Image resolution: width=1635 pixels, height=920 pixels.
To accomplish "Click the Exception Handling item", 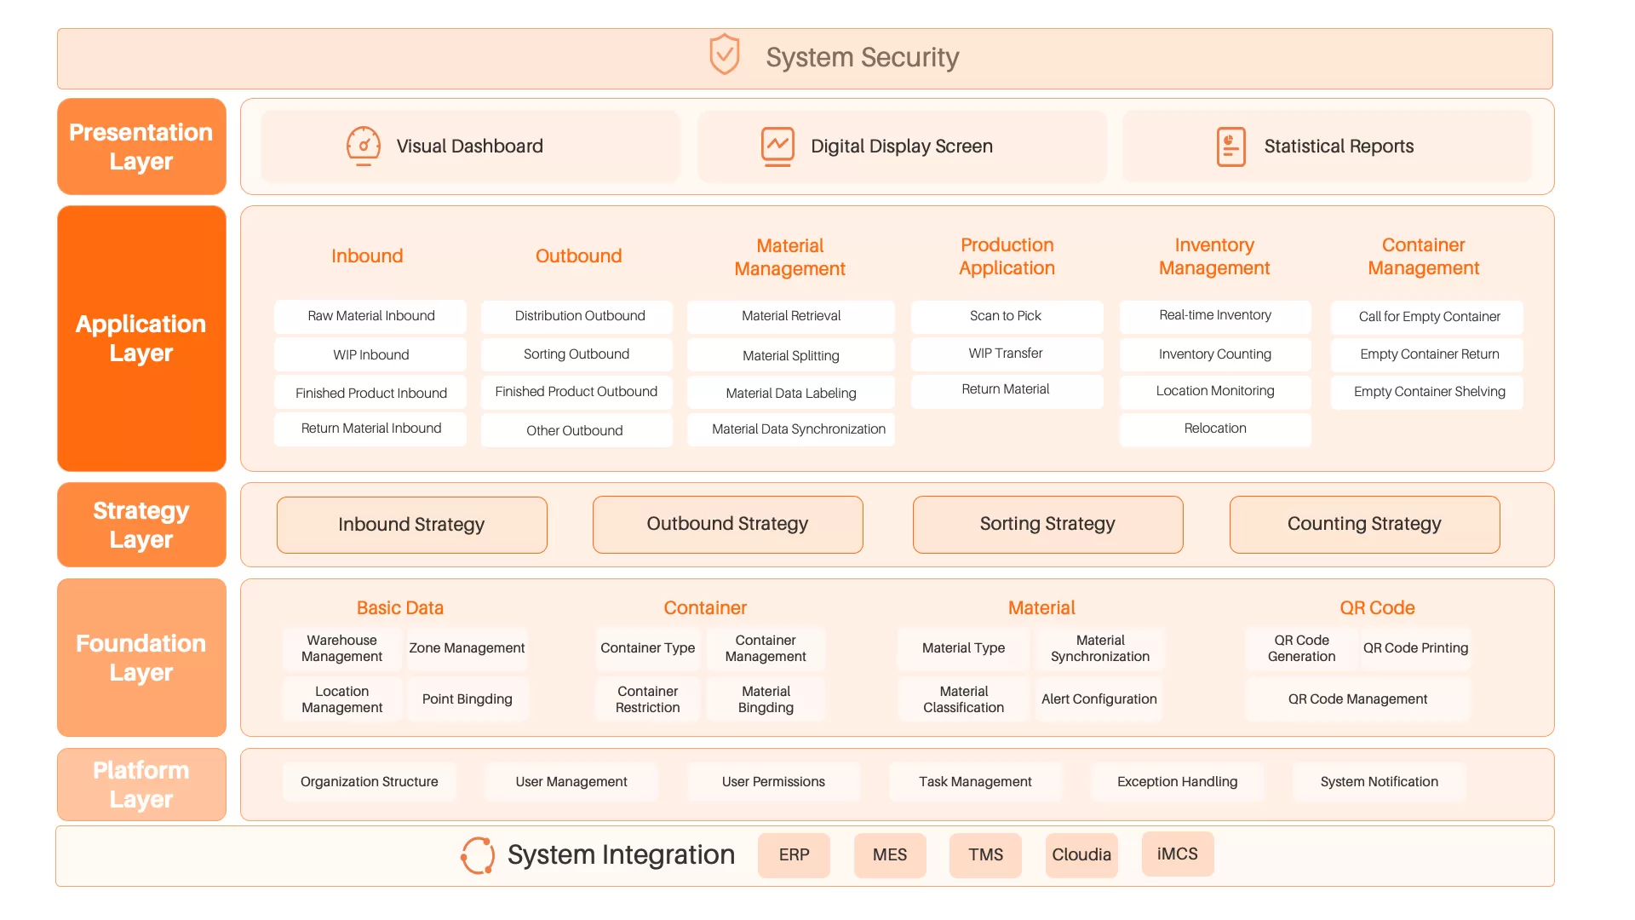I will click(1177, 782).
